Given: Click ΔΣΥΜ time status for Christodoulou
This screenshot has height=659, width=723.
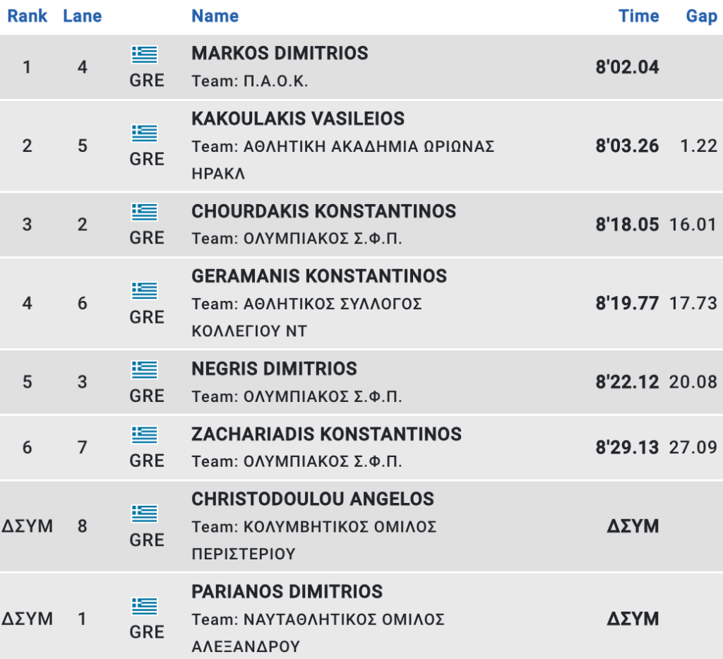Looking at the screenshot, I should 633,526.
